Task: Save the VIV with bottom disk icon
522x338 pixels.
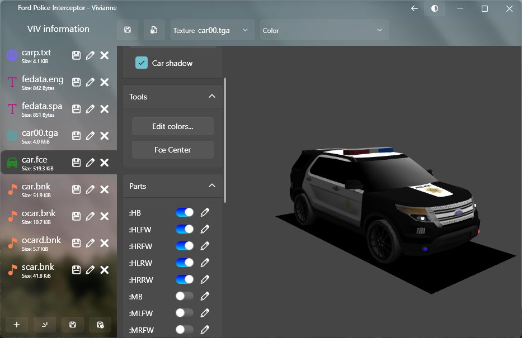Action: tap(73, 325)
